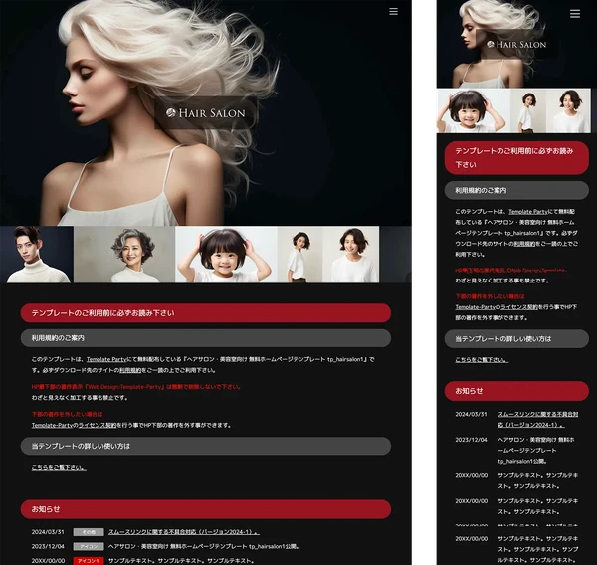
Task: Open the Template Party link in mobile paragraph
Action: click(528, 211)
